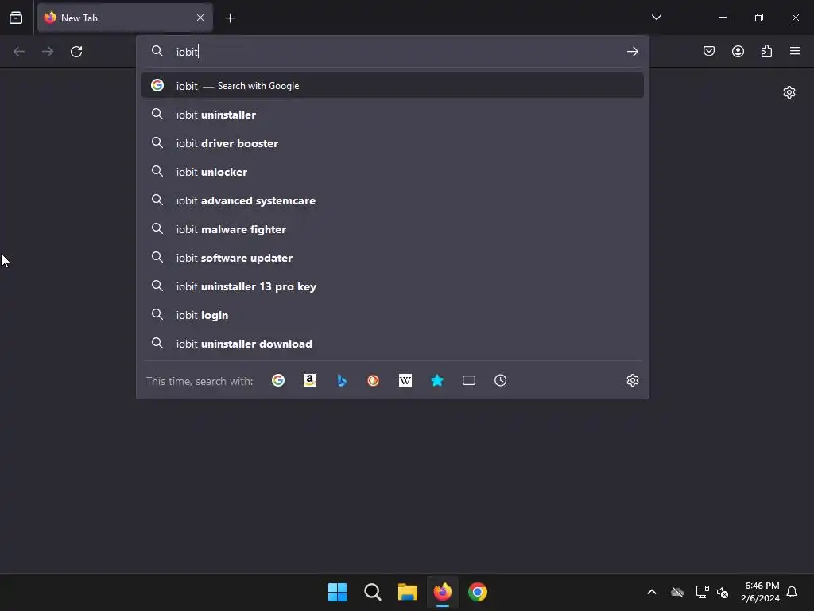Select the New Tab tab
This screenshot has height=611, width=814.
(x=125, y=18)
